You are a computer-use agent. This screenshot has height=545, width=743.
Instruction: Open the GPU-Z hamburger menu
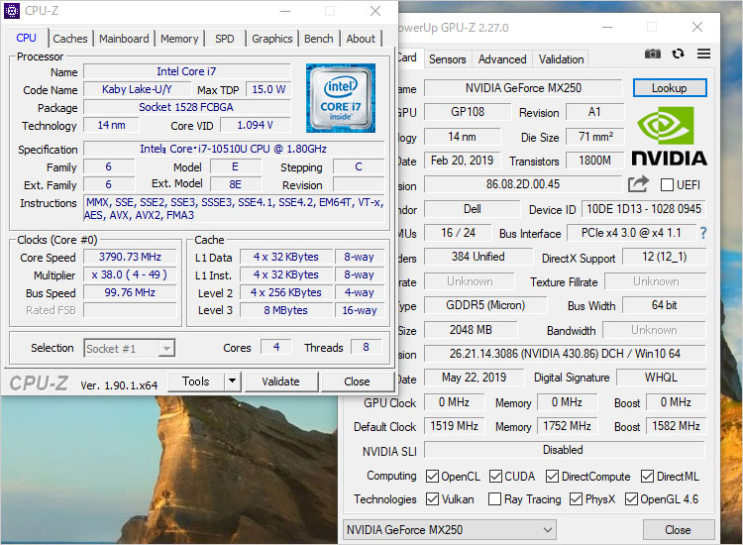[703, 54]
